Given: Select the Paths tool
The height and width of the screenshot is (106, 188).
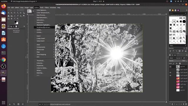Looking at the screenshot, I should pyautogui.click(x=9, y=19).
